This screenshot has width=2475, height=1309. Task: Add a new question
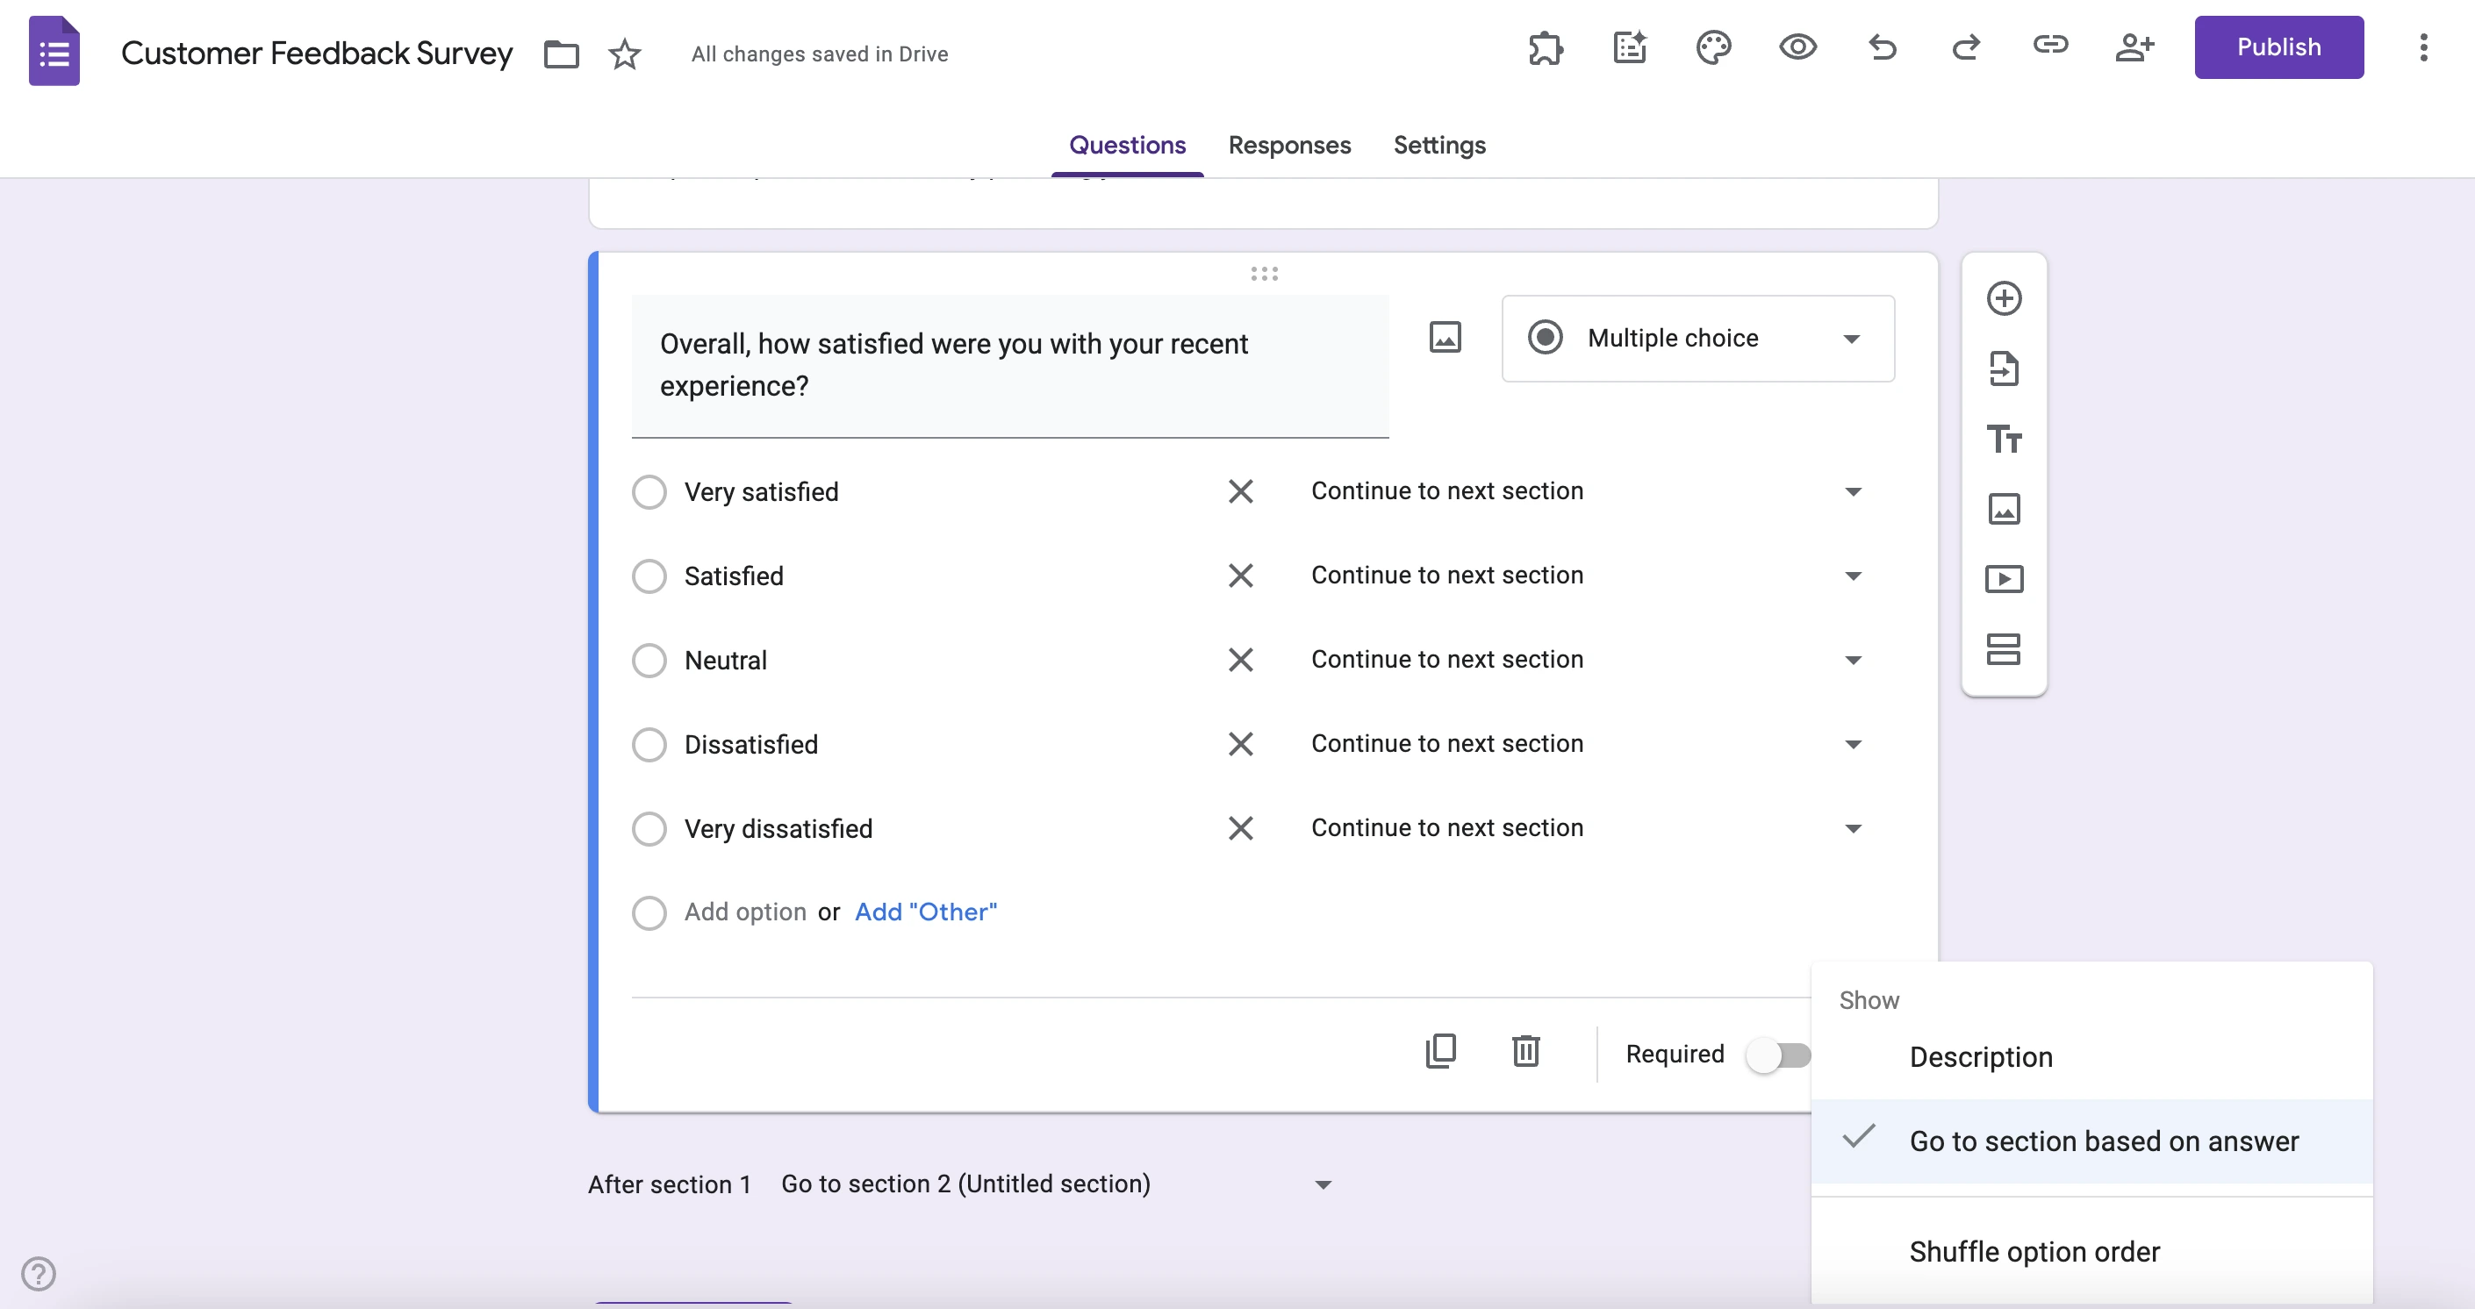(2005, 297)
